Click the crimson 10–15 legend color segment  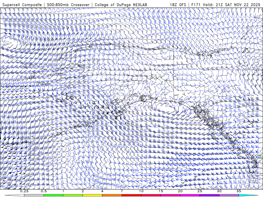click(151, 195)
